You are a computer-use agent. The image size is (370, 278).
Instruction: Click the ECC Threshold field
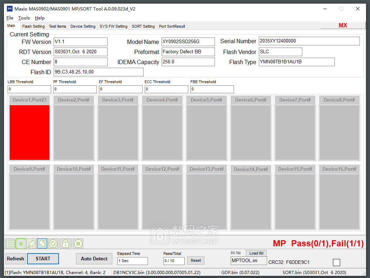click(x=166, y=89)
